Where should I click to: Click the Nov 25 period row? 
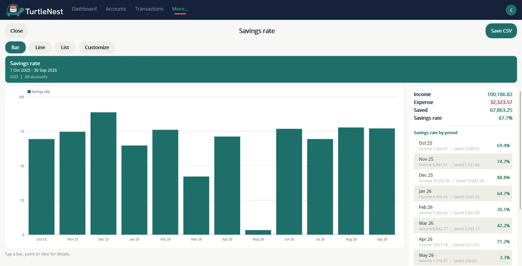[x=463, y=162]
